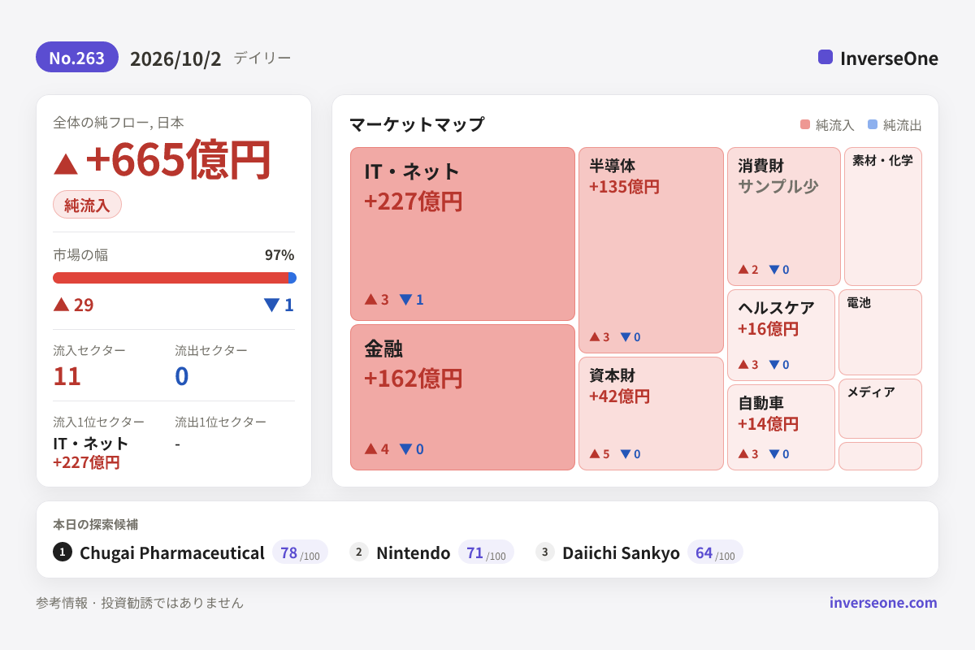Click the red 純流入 legend swatch

tap(805, 125)
